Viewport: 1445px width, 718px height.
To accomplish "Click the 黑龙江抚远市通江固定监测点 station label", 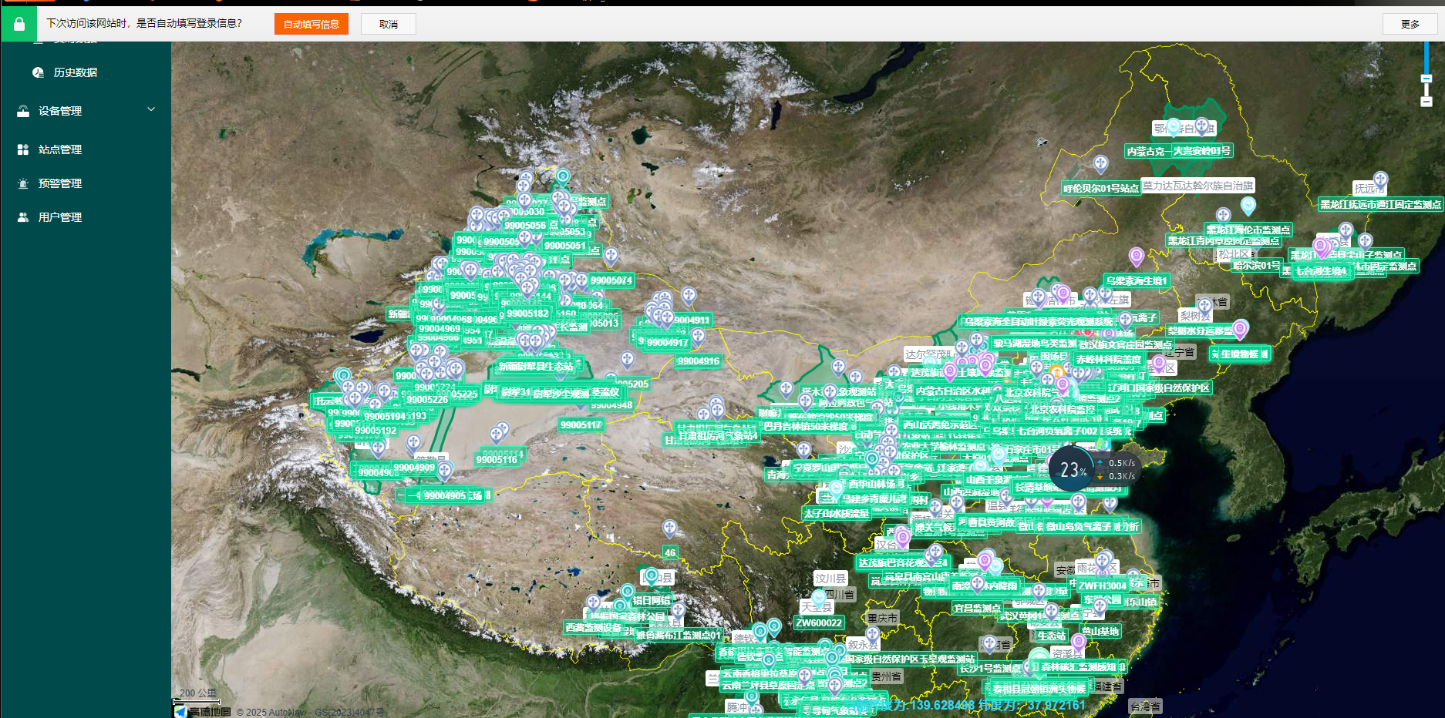I will pos(1380,204).
